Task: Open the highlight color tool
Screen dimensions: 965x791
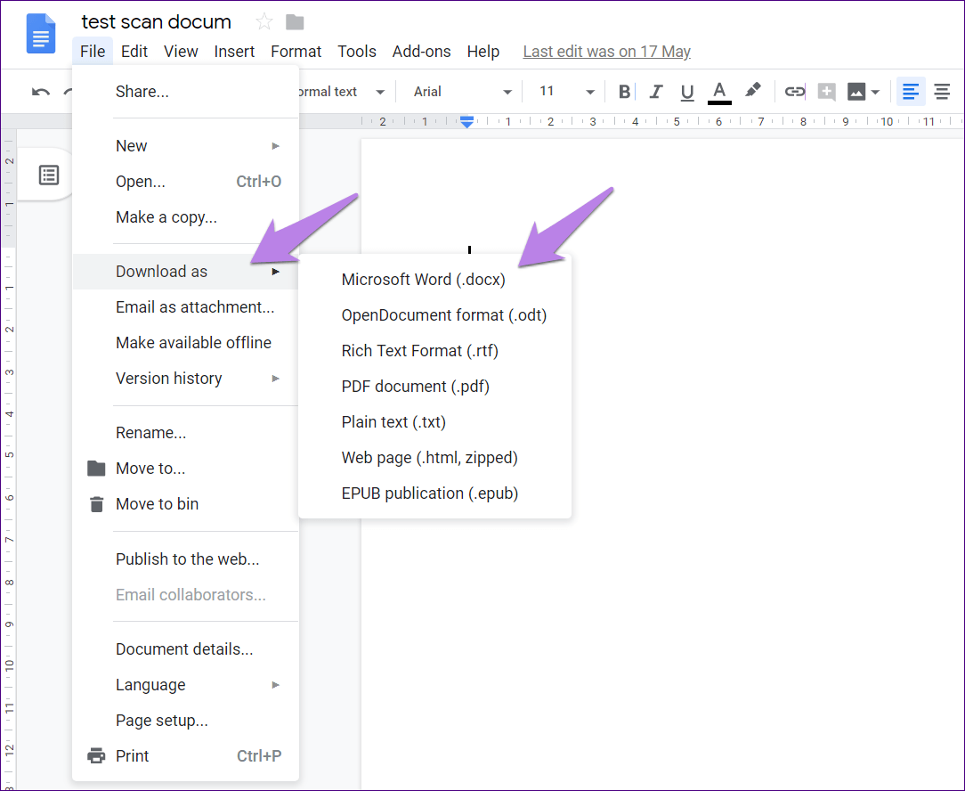Action: tap(752, 91)
